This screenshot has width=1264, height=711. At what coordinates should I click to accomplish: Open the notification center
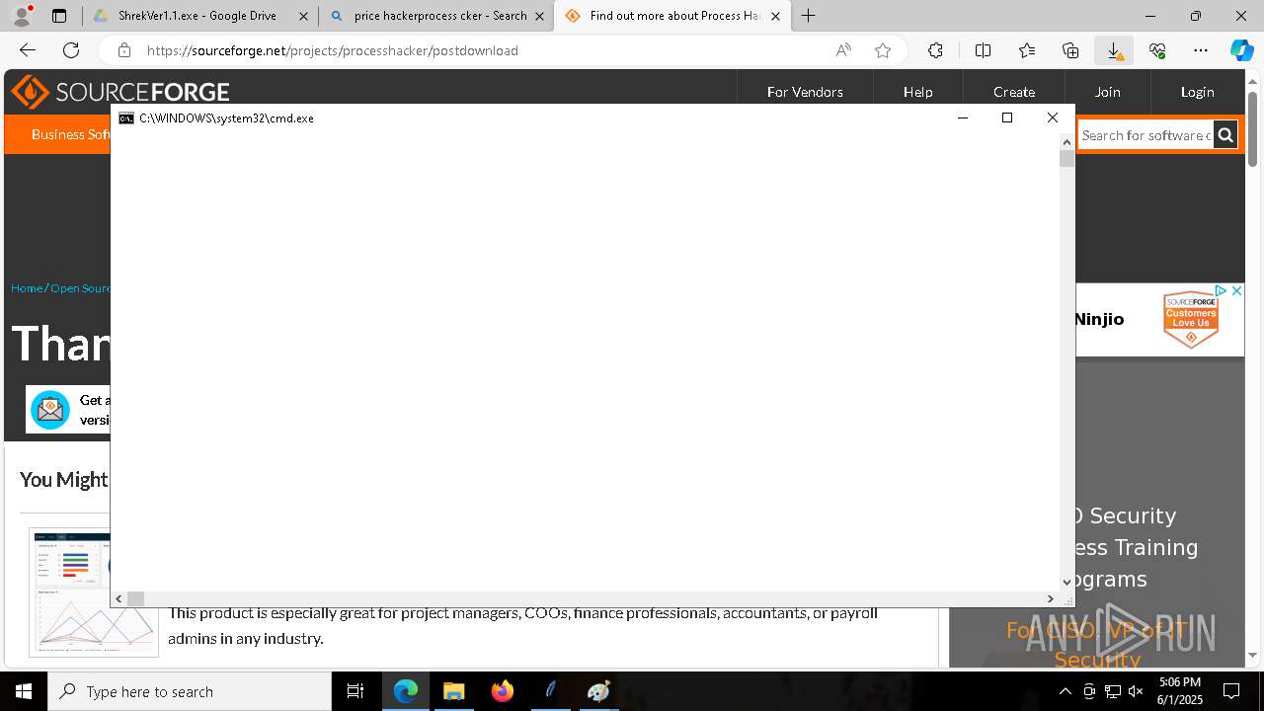pyautogui.click(x=1231, y=691)
